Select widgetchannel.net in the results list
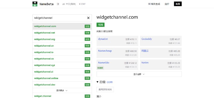Viewport: 214px width, 98px height. coord(62,33)
